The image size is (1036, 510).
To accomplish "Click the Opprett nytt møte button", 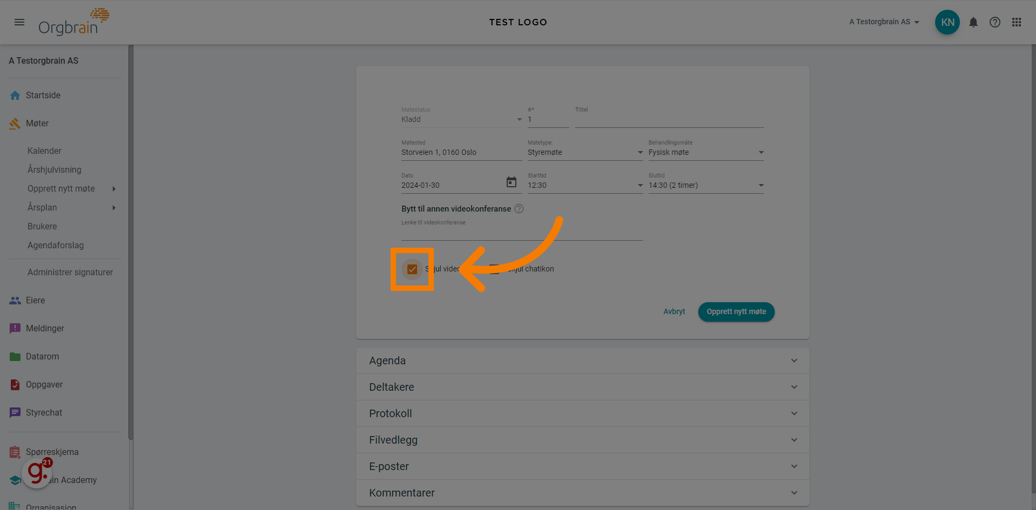I will tap(737, 312).
